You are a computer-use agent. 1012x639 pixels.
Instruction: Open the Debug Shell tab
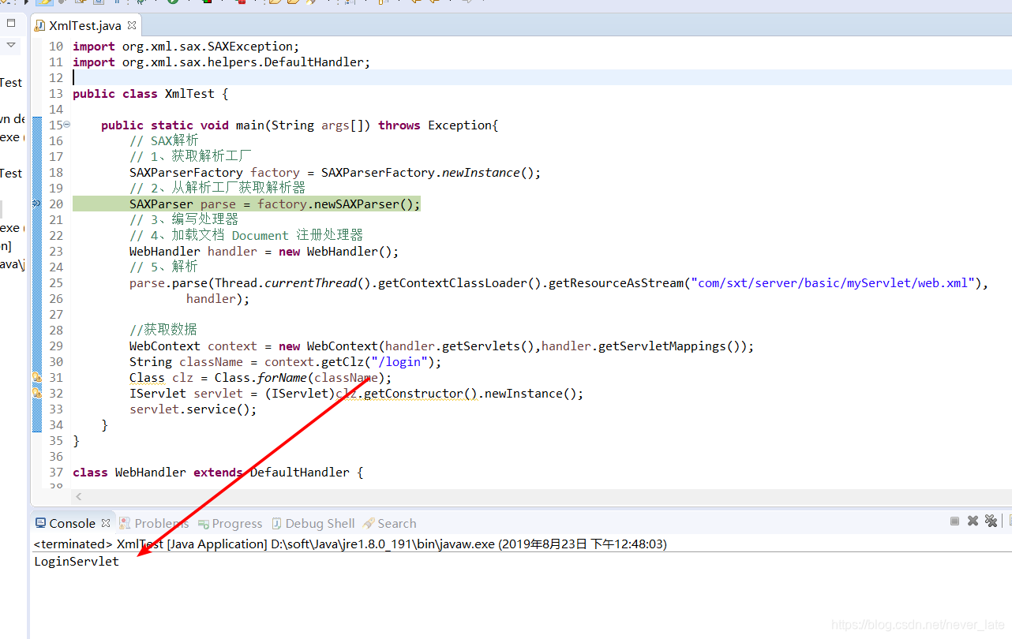pyautogui.click(x=313, y=523)
